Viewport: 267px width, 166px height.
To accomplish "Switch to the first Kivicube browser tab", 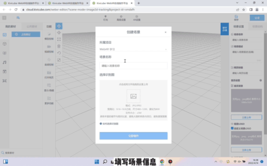I will tap(24, 3).
